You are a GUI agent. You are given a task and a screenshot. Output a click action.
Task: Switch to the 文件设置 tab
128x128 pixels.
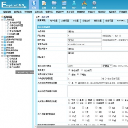point(65,21)
